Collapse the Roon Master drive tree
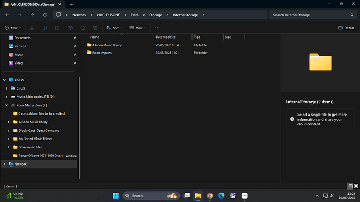 (6, 105)
